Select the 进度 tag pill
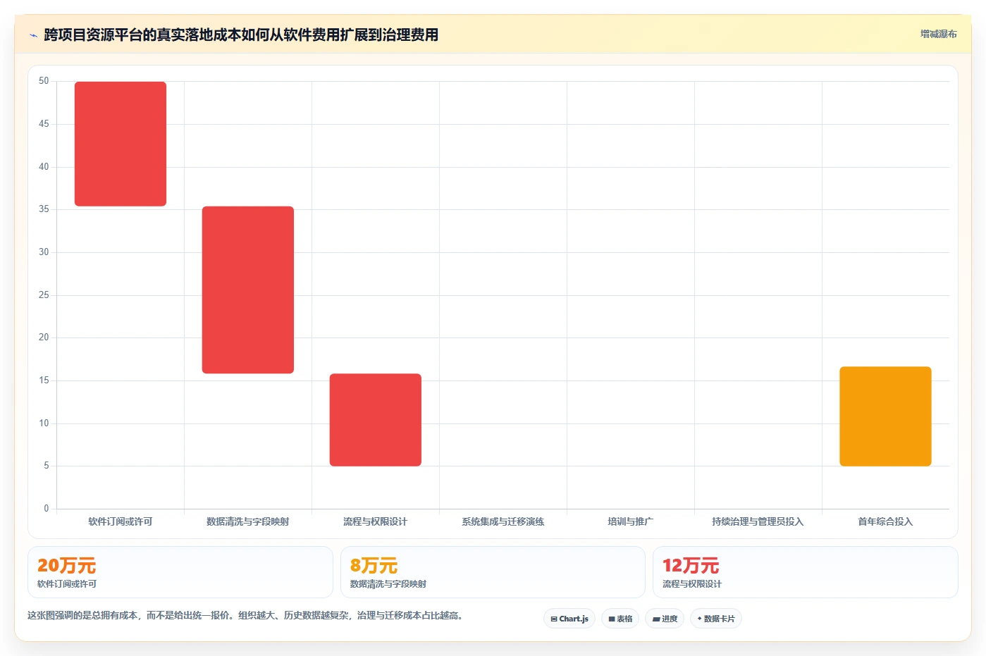 pyautogui.click(x=665, y=619)
